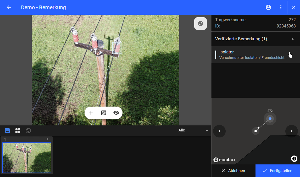
Task: Add new annotation with plus icon
Action: (91, 113)
